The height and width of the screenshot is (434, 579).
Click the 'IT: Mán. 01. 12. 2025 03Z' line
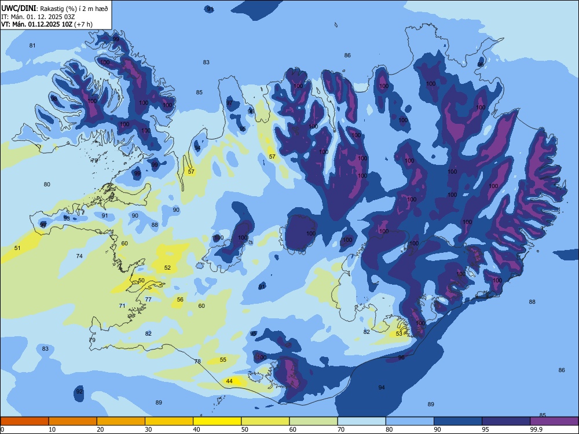coord(38,17)
